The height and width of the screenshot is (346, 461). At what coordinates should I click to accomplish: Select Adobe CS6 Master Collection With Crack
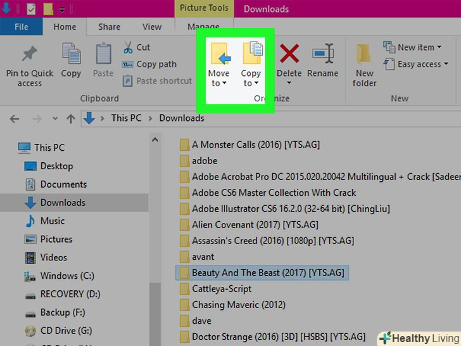(268, 193)
